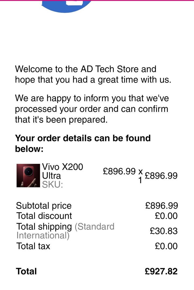The width and height of the screenshot is (194, 290).
Task: Tap the £0.00 amount beside Total discount
Action: [166, 216]
